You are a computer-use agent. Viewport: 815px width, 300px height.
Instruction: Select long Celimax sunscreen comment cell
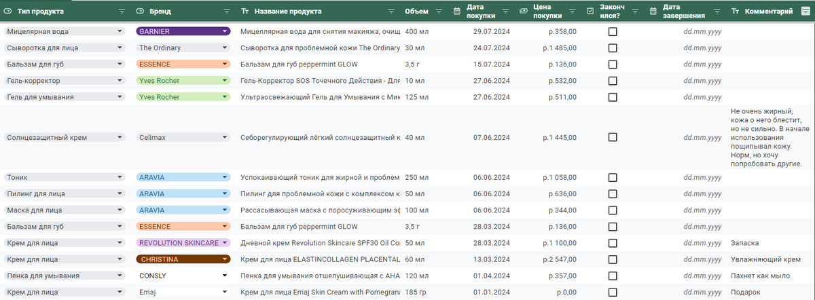[770, 137]
